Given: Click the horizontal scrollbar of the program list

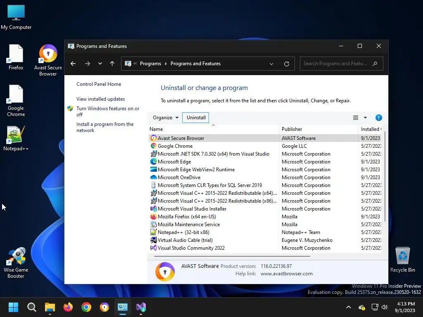Looking at the screenshot, I should click(x=232, y=256).
